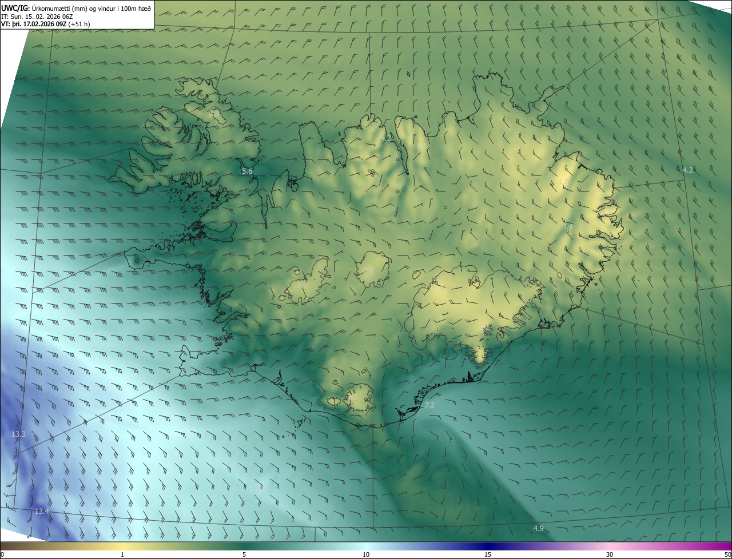732x559 pixels.
Task: Click the '3.4' value label on the map
Action: (567, 227)
